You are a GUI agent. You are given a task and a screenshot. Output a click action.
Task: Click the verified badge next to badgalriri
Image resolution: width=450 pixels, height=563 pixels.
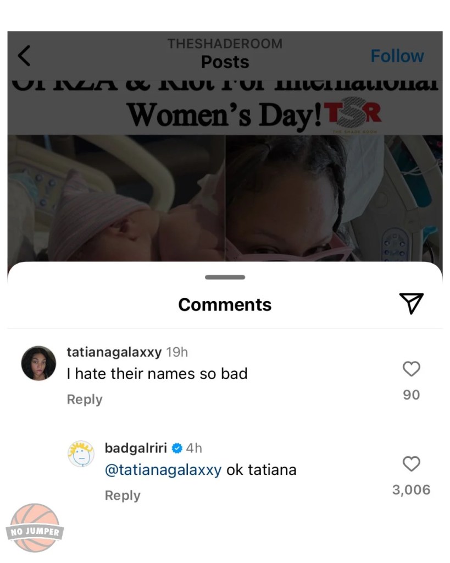[x=176, y=449]
